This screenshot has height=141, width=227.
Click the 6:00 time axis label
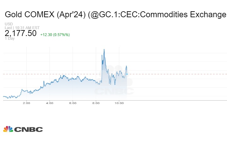tap(73, 103)
